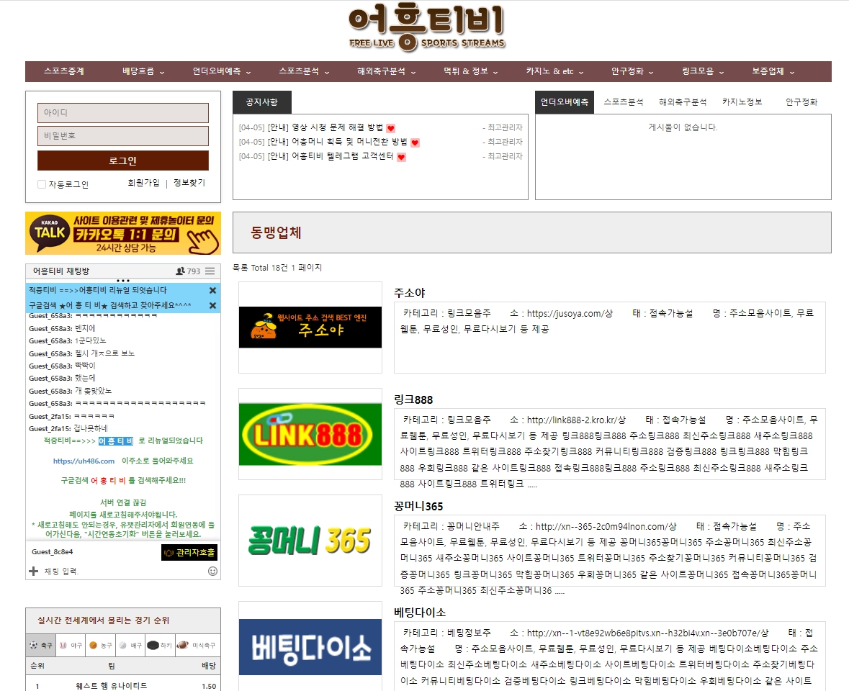Open the 스포츠중계 menu item
Image resolution: width=849 pixels, height=691 pixels.
pos(64,71)
